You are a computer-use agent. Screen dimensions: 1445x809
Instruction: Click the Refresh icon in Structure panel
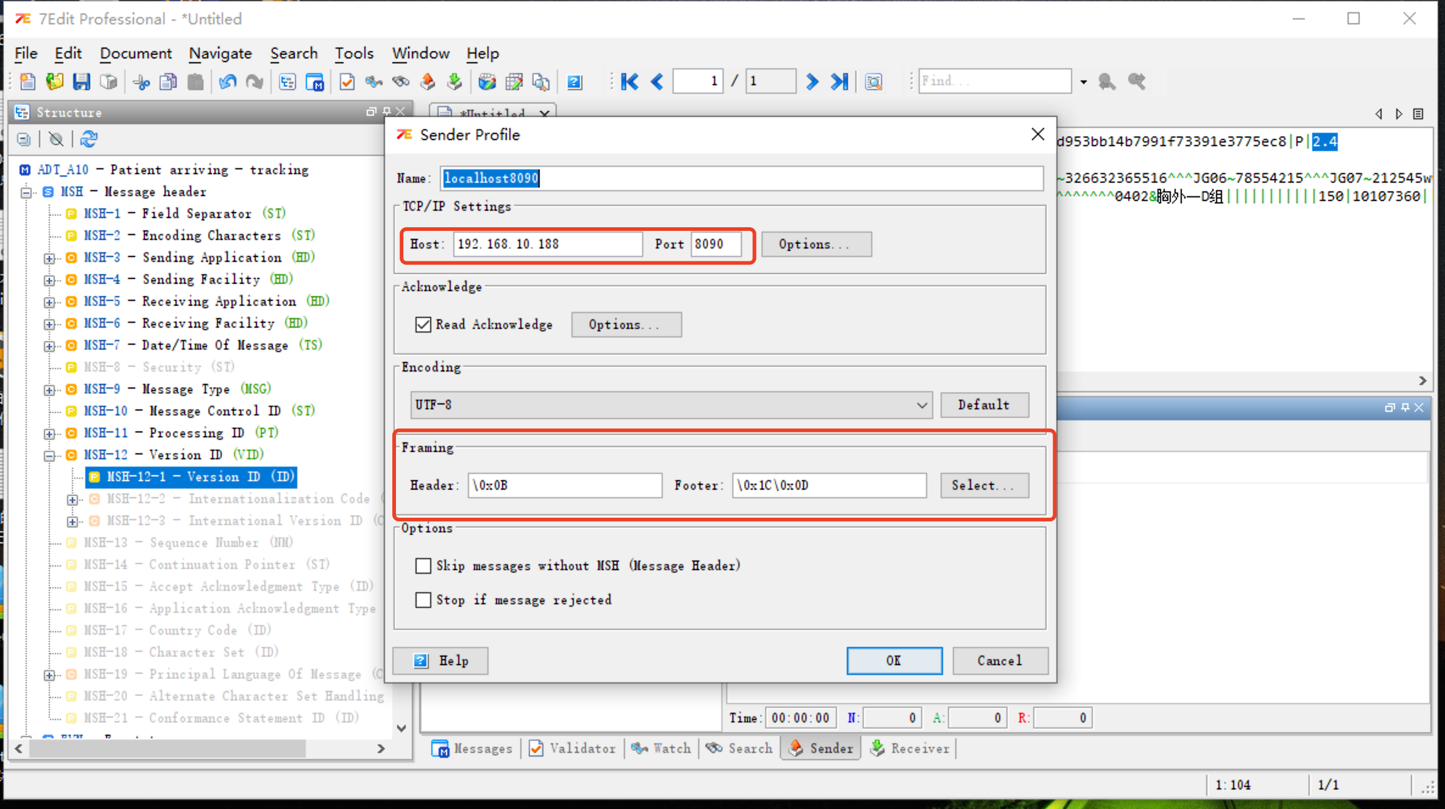(x=89, y=140)
